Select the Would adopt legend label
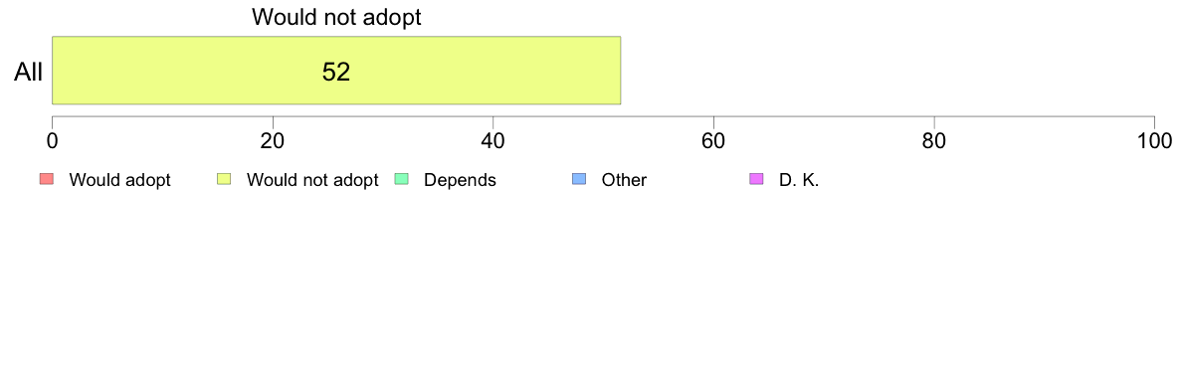1182x366 pixels. coord(119,180)
